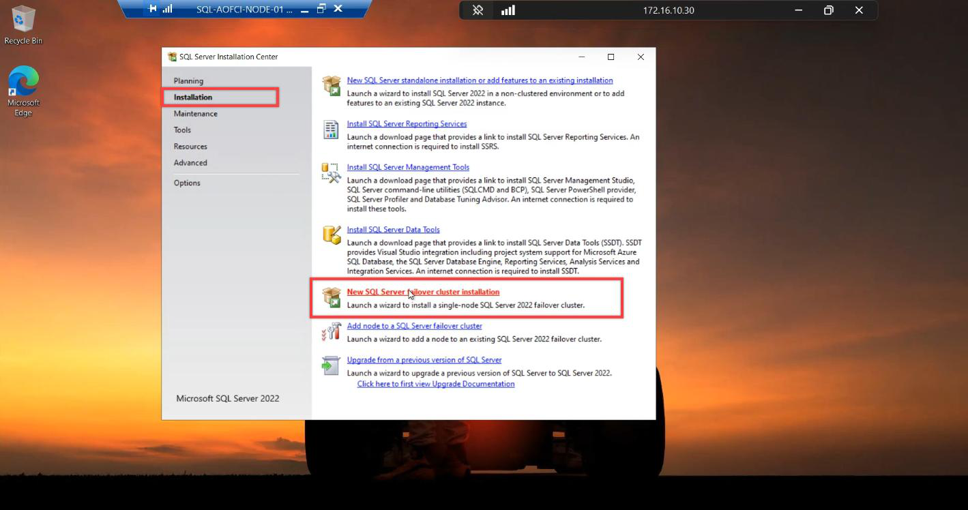Image resolution: width=968 pixels, height=510 pixels.
Task: Open Click here to first view Upgrade Documentation
Action: tap(436, 384)
